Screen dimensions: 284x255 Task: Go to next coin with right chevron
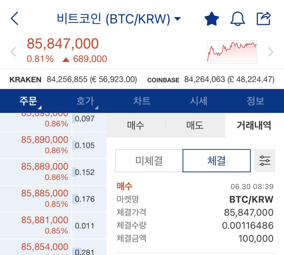(271, 52)
